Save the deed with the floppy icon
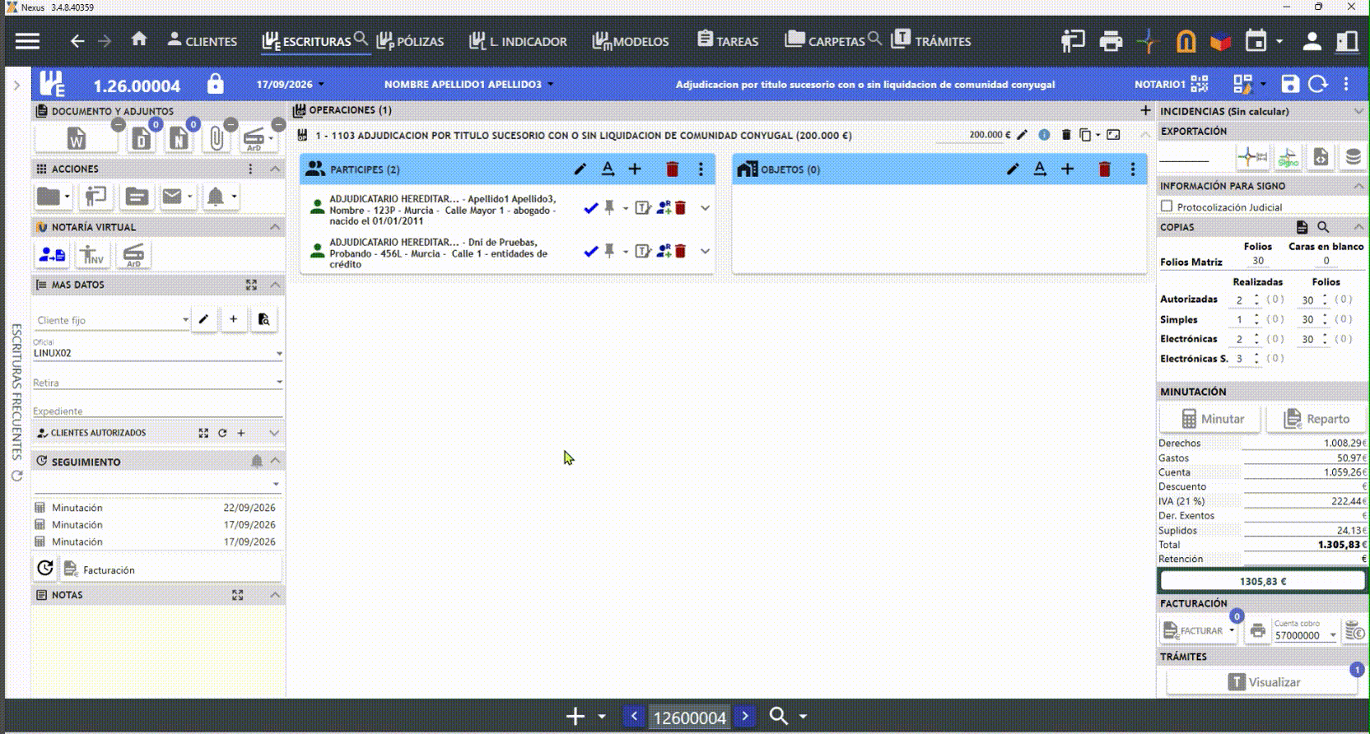This screenshot has width=1370, height=734. (1290, 84)
